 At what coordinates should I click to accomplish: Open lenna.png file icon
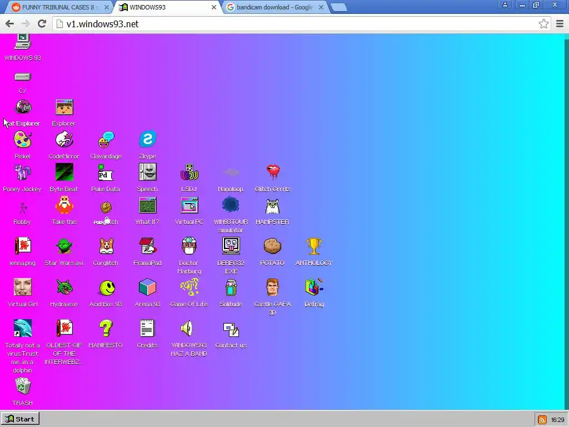22,246
